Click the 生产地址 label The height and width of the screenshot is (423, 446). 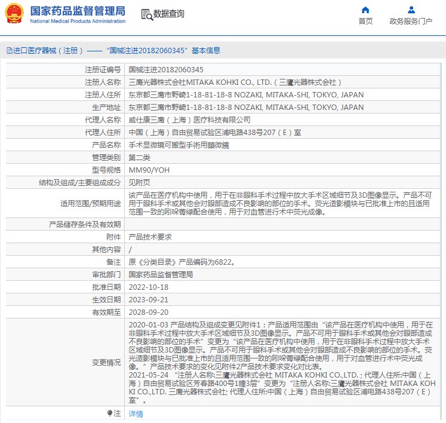pyautogui.click(x=106, y=108)
